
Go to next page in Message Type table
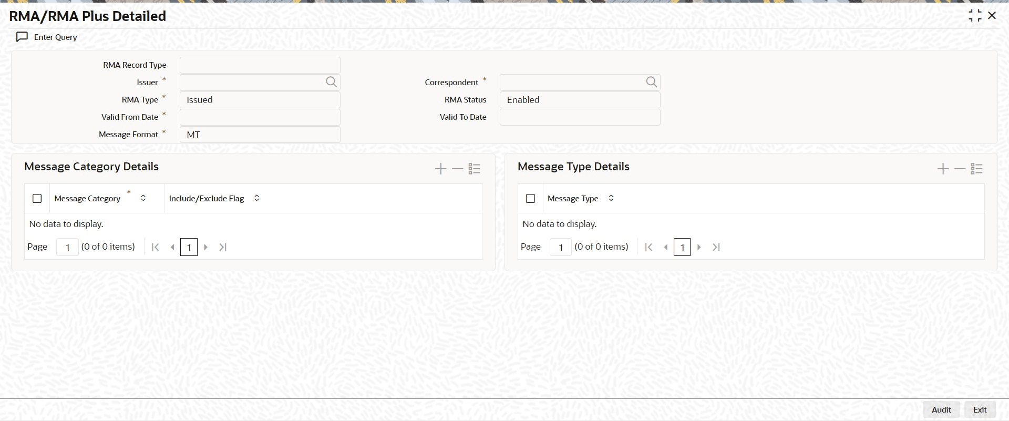click(699, 247)
